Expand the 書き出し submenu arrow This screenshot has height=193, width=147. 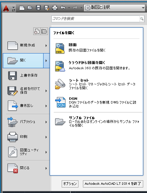(x=46, y=106)
